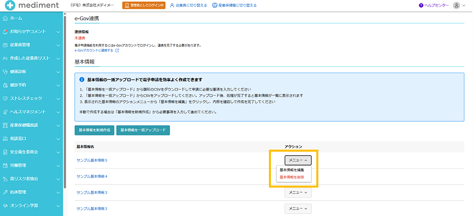
Task: Click the 相談窓口 icon
Action: [5, 139]
